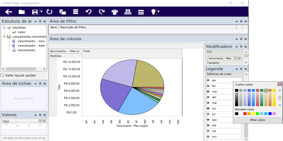Click the barcode-style toolbar icon

tap(141, 12)
